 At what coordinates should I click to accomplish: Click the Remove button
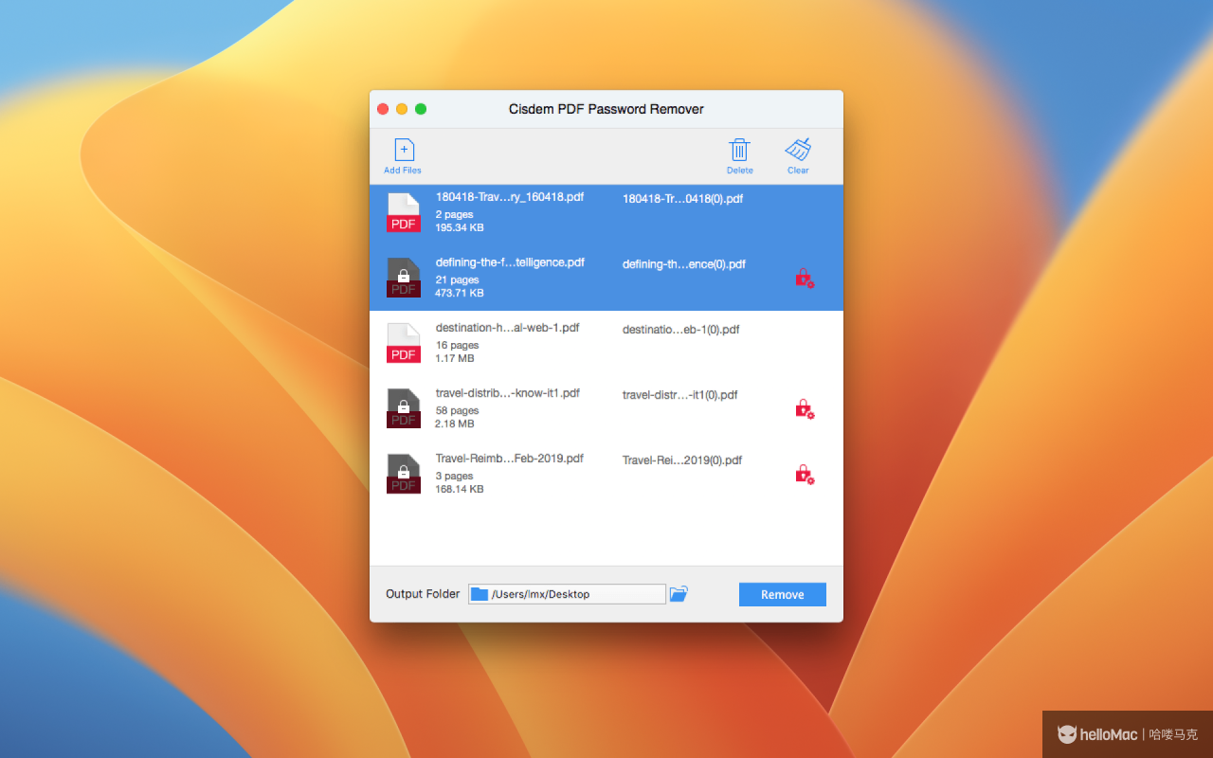[x=783, y=594]
